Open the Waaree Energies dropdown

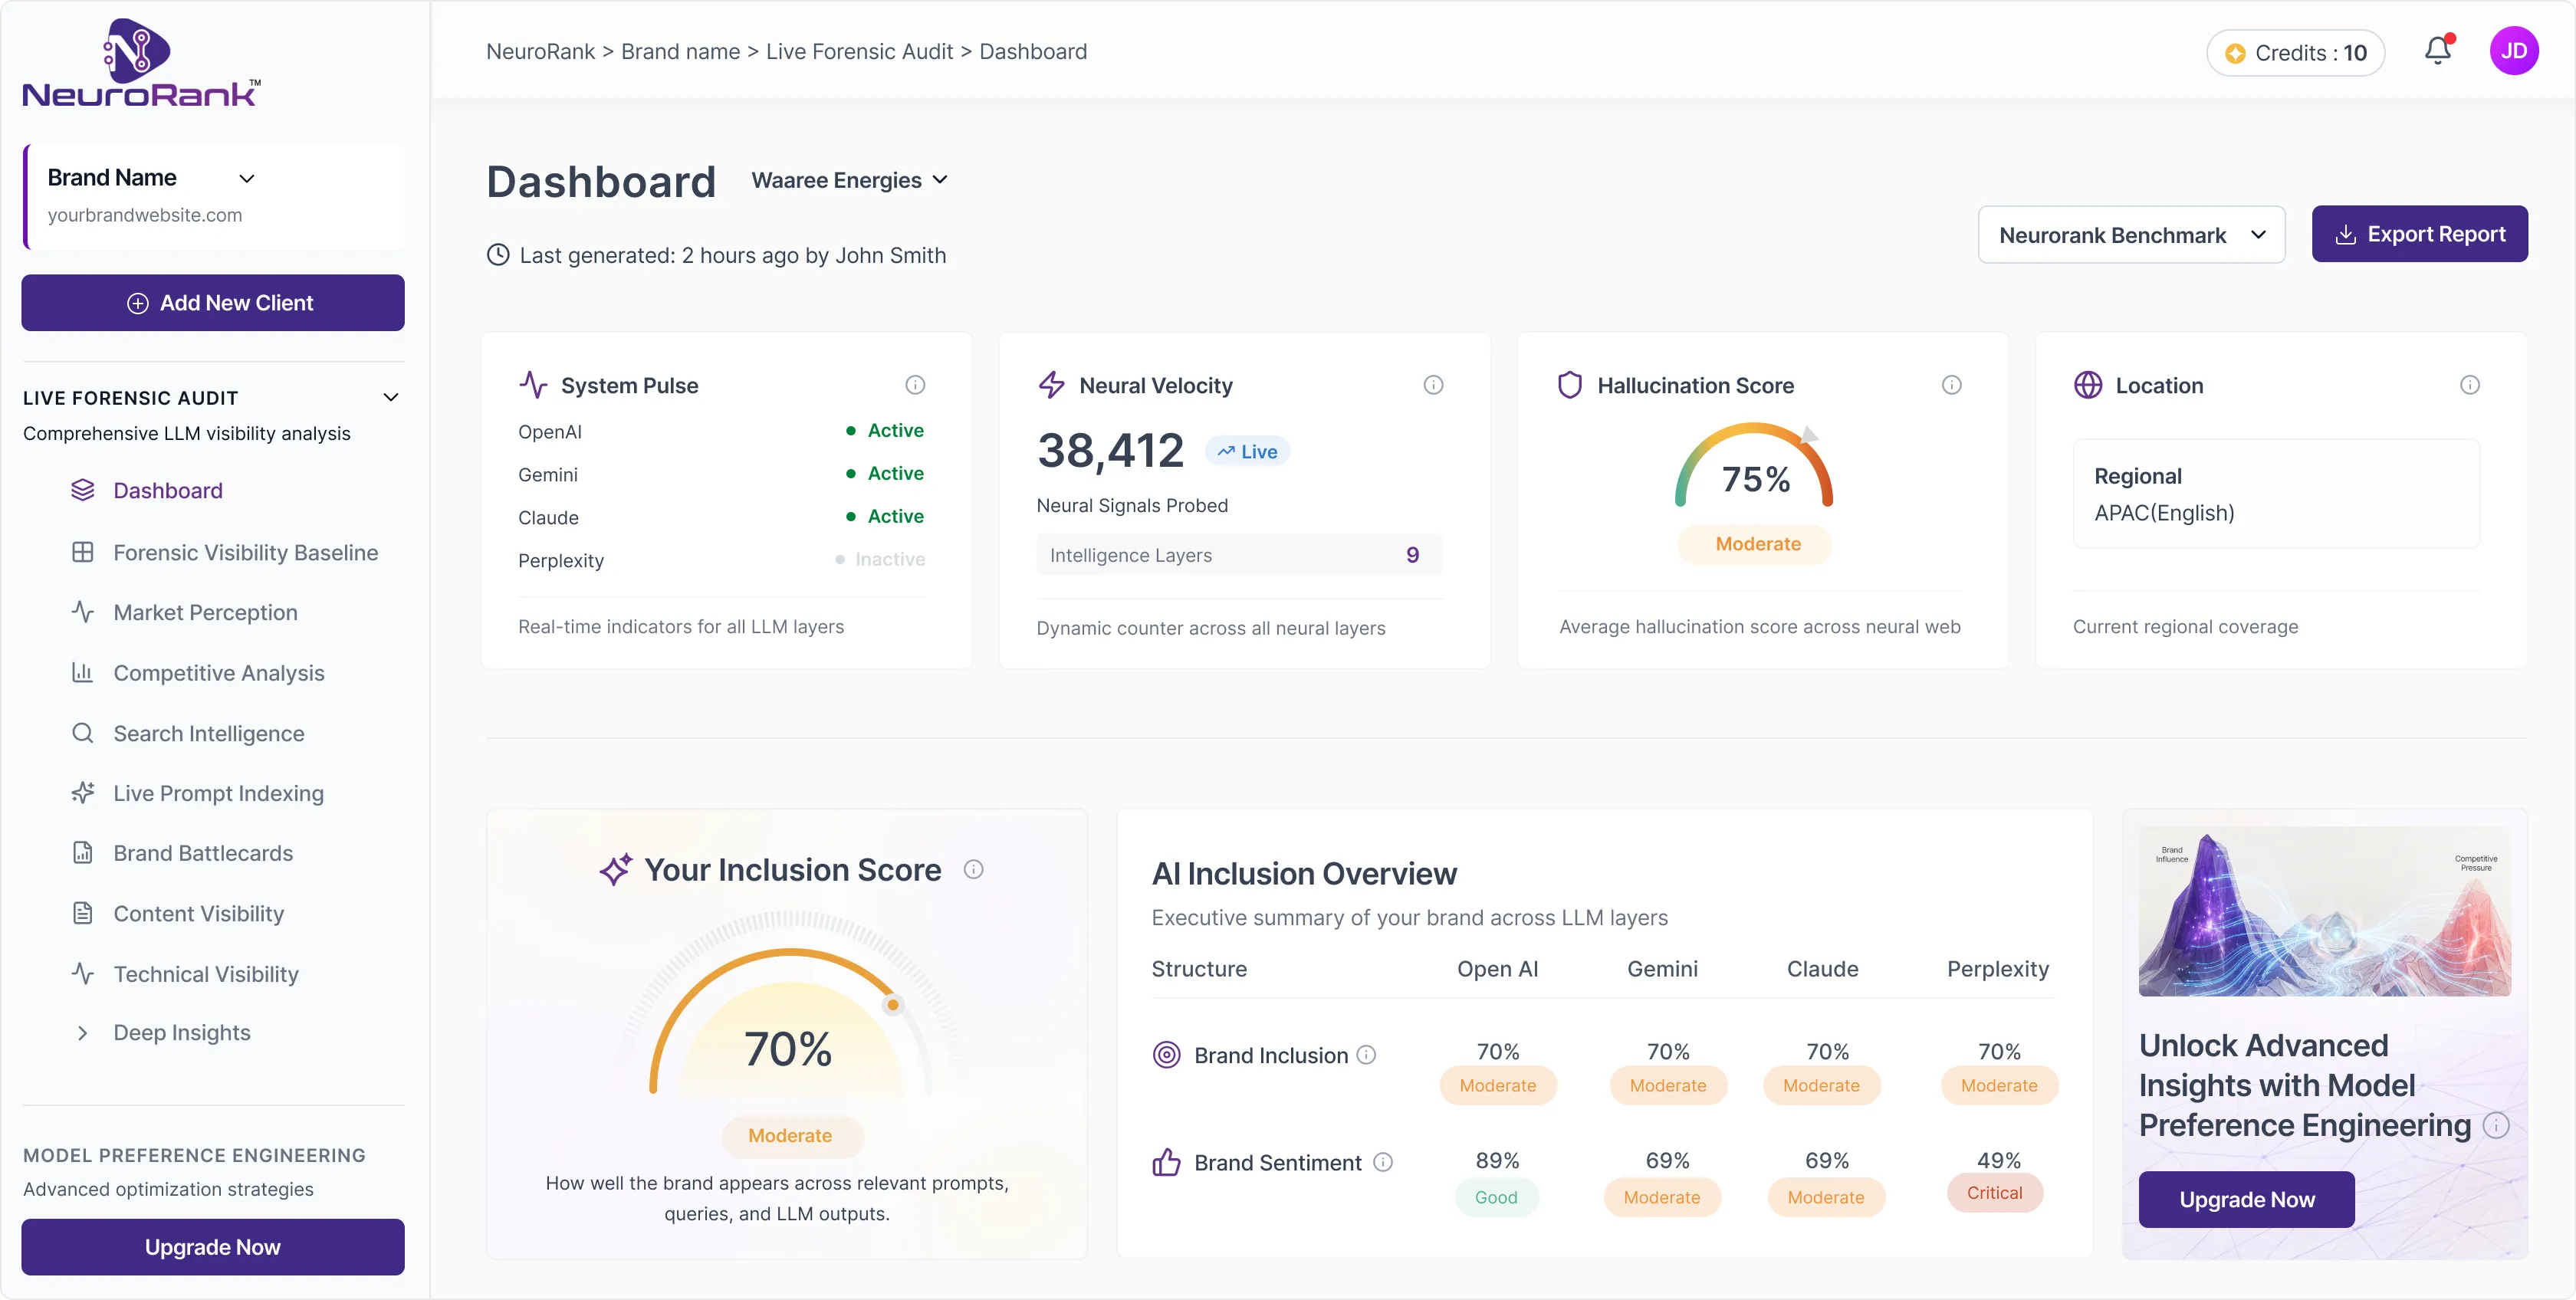pyautogui.click(x=849, y=180)
